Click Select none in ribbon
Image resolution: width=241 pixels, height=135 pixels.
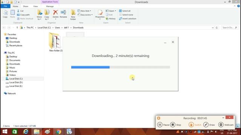pos(126,15)
